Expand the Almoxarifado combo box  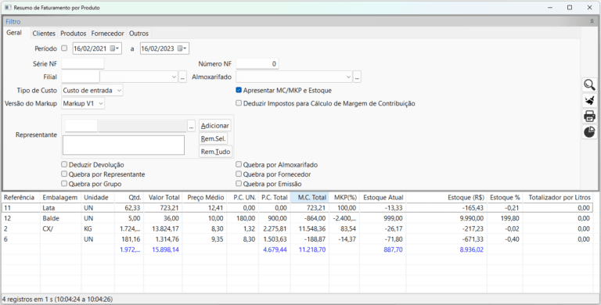[x=348, y=77]
